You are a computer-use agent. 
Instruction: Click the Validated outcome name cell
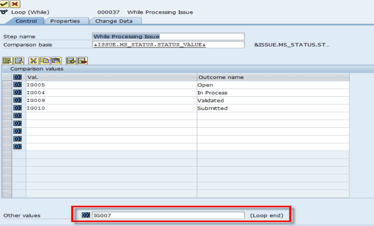pos(273,100)
